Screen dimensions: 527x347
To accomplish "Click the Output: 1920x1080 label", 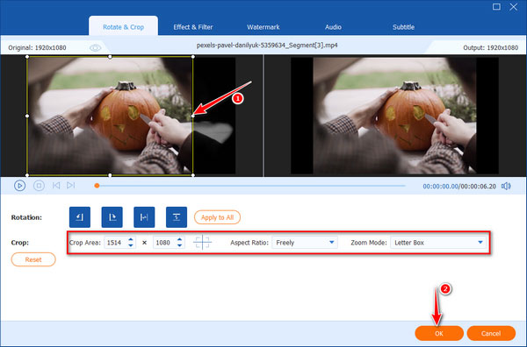I will 490,47.
